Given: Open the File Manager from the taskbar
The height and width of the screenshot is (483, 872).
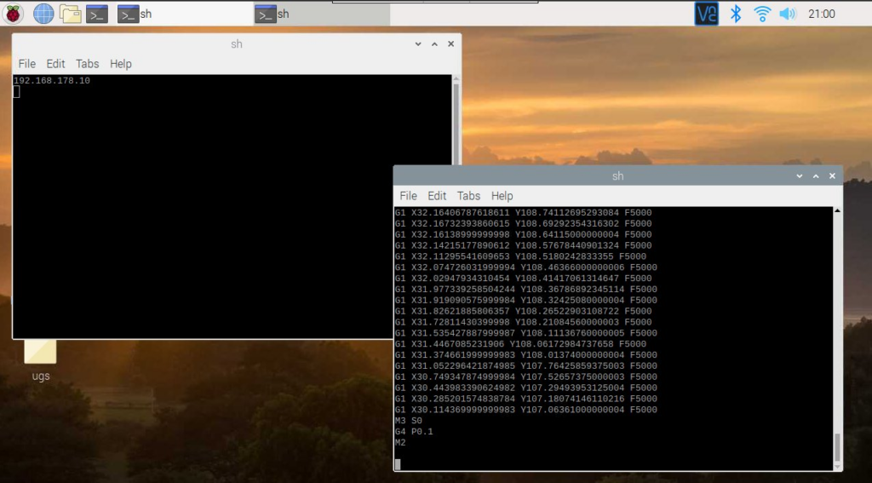Looking at the screenshot, I should click(70, 14).
